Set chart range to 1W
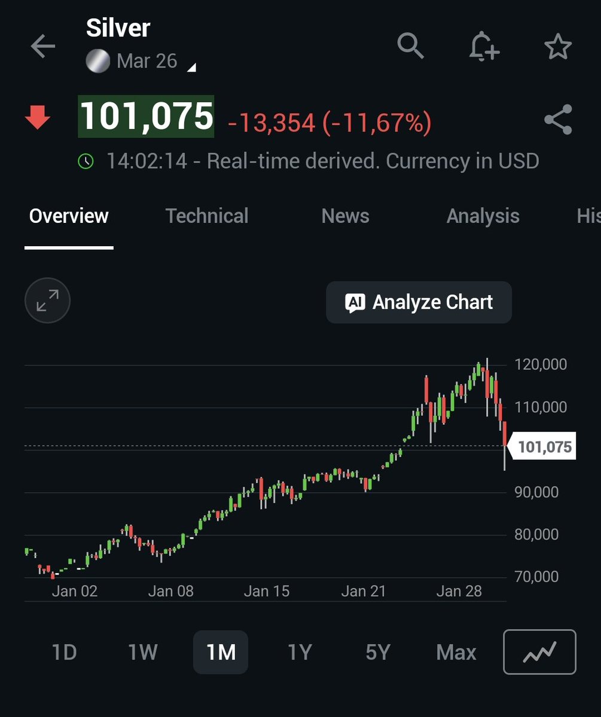This screenshot has width=601, height=717. point(142,652)
